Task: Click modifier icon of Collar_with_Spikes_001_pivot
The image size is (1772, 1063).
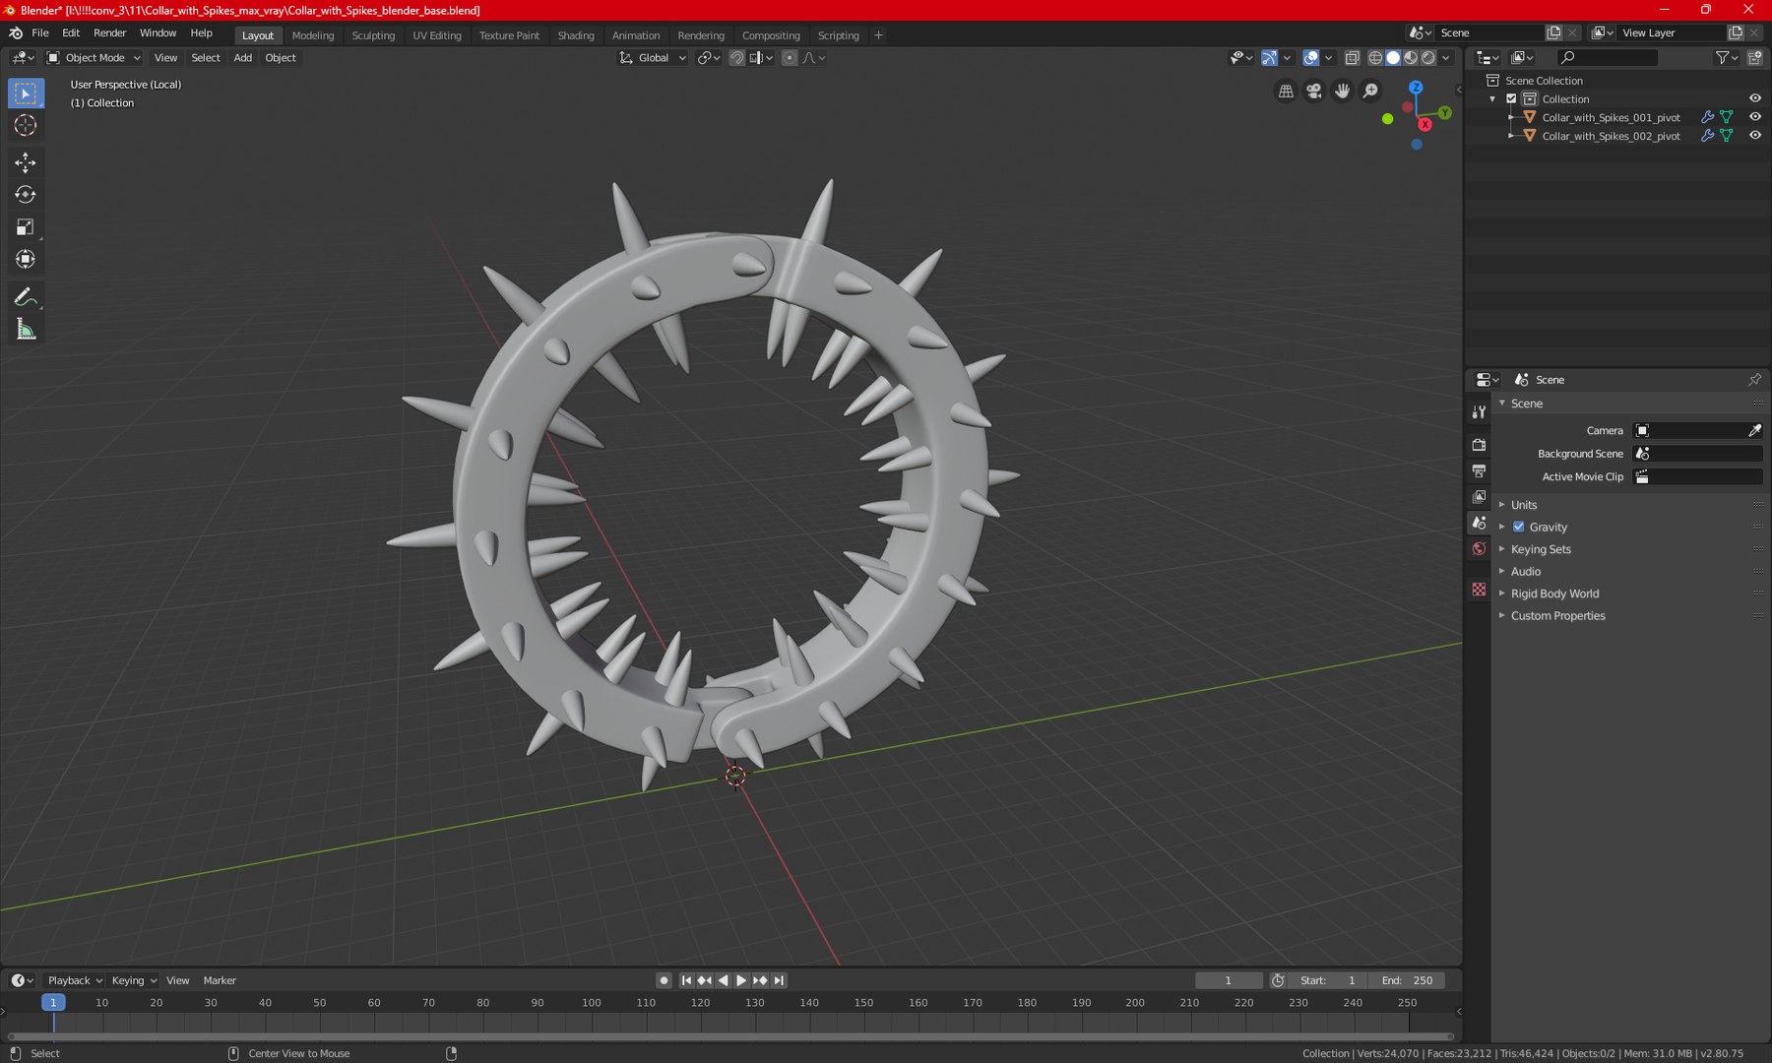Action: coord(1708,117)
